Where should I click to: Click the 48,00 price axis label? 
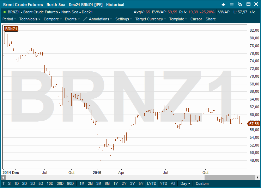coord(254,160)
